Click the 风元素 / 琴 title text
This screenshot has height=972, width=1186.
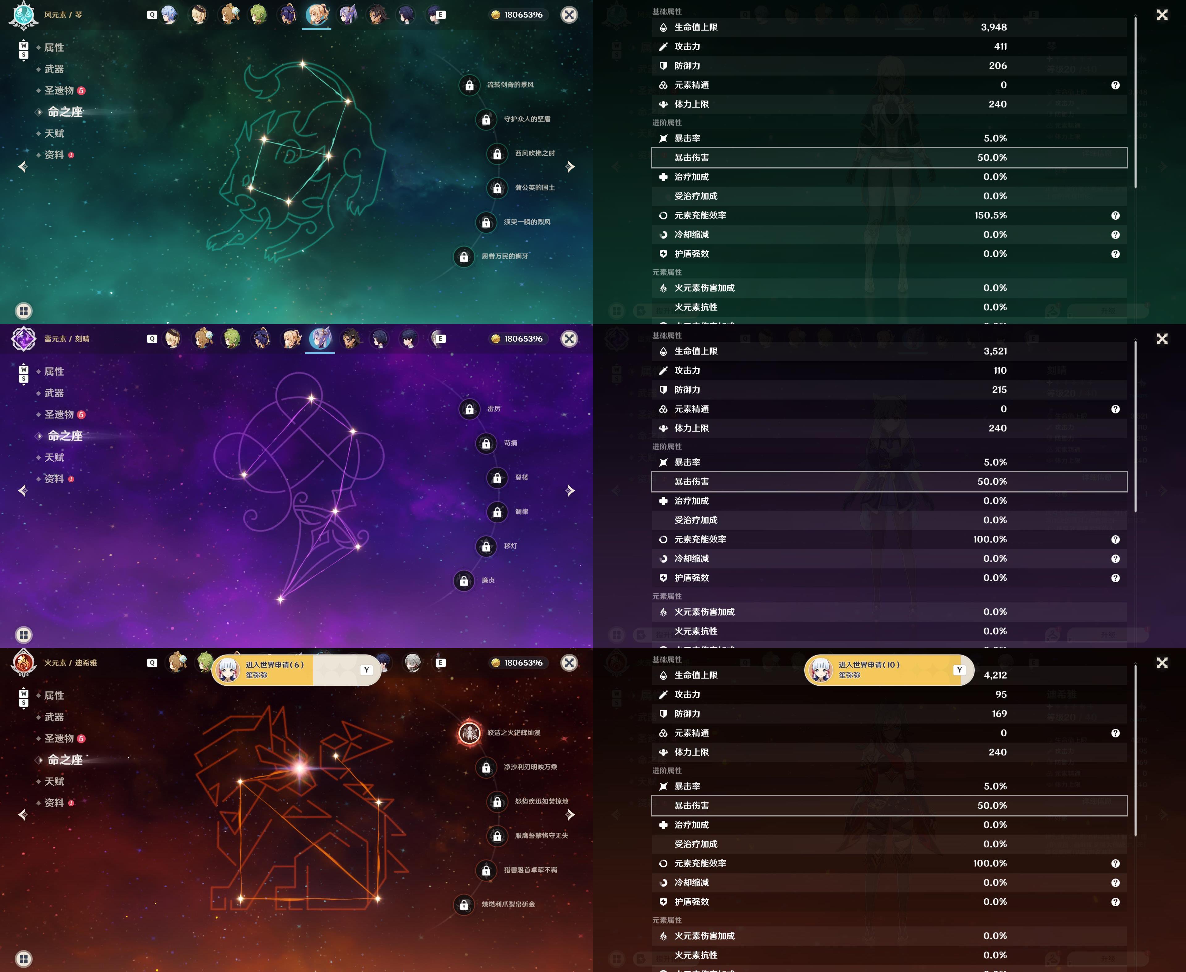pos(63,15)
